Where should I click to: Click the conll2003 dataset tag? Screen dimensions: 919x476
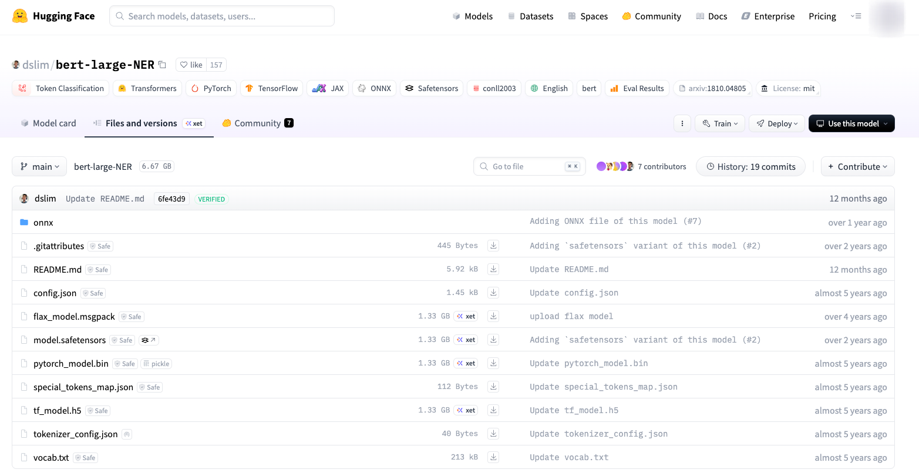tap(493, 88)
